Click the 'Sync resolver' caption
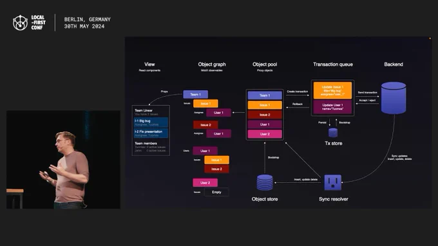The image size is (438, 246). 333,199
